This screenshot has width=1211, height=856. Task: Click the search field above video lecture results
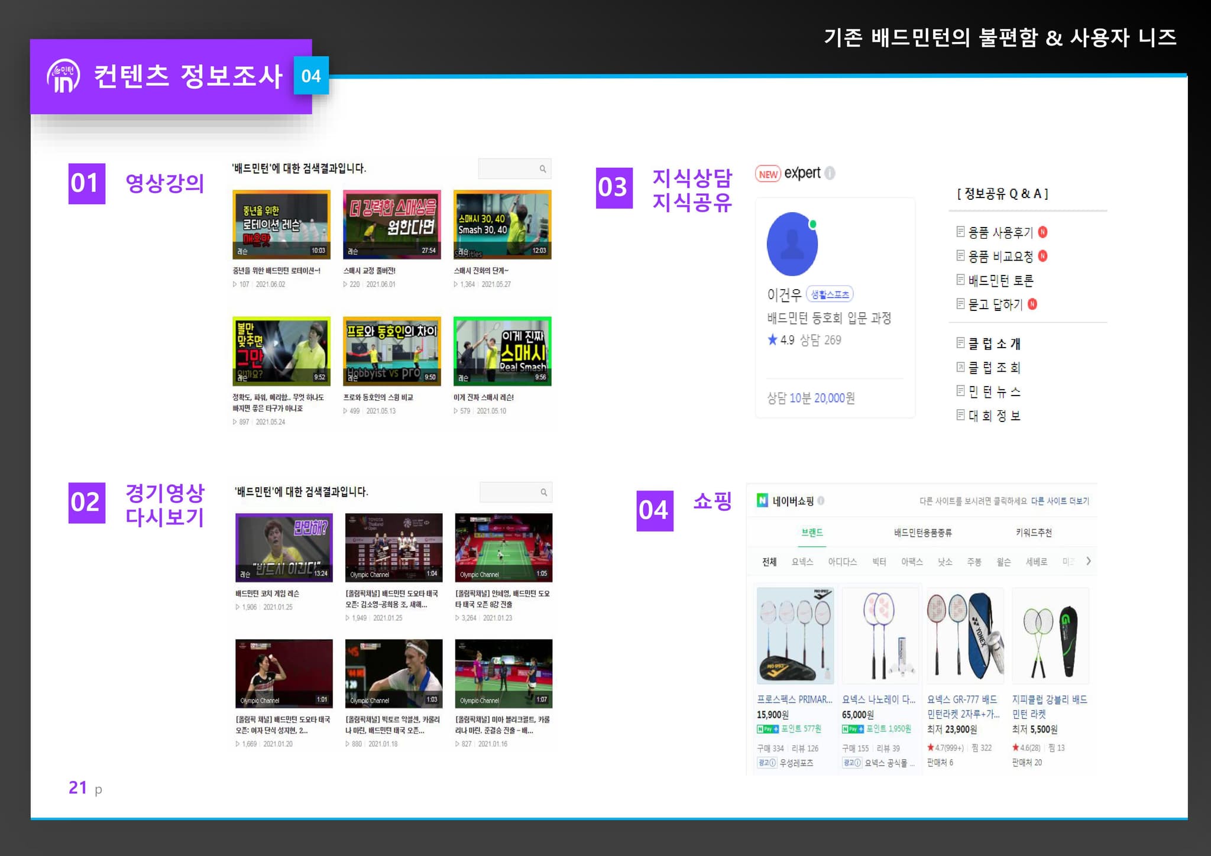[515, 169]
